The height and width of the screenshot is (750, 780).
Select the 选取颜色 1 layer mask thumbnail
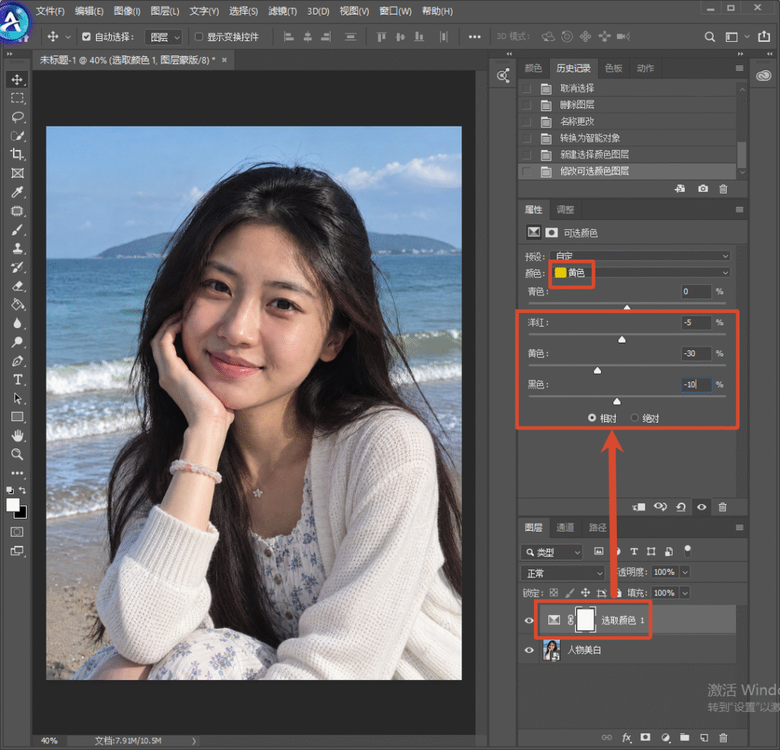(586, 620)
